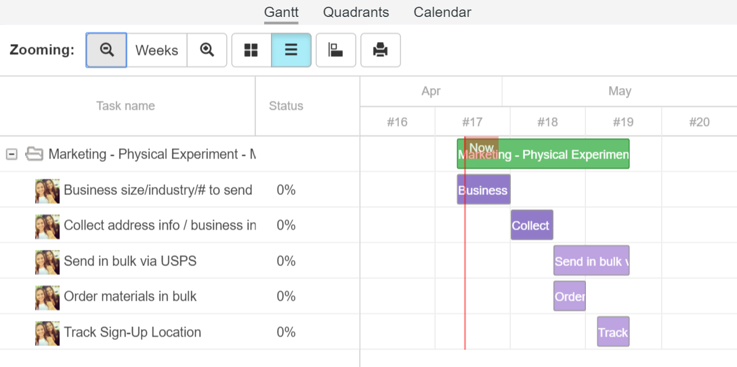The height and width of the screenshot is (367, 737).
Task: Switch to the Quadrants tab
Action: 356,12
